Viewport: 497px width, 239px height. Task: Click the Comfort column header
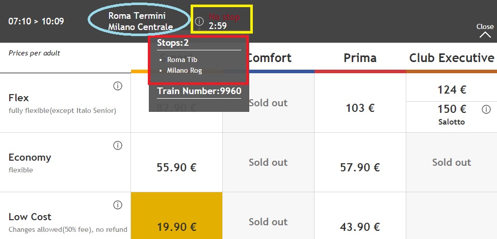point(269,58)
